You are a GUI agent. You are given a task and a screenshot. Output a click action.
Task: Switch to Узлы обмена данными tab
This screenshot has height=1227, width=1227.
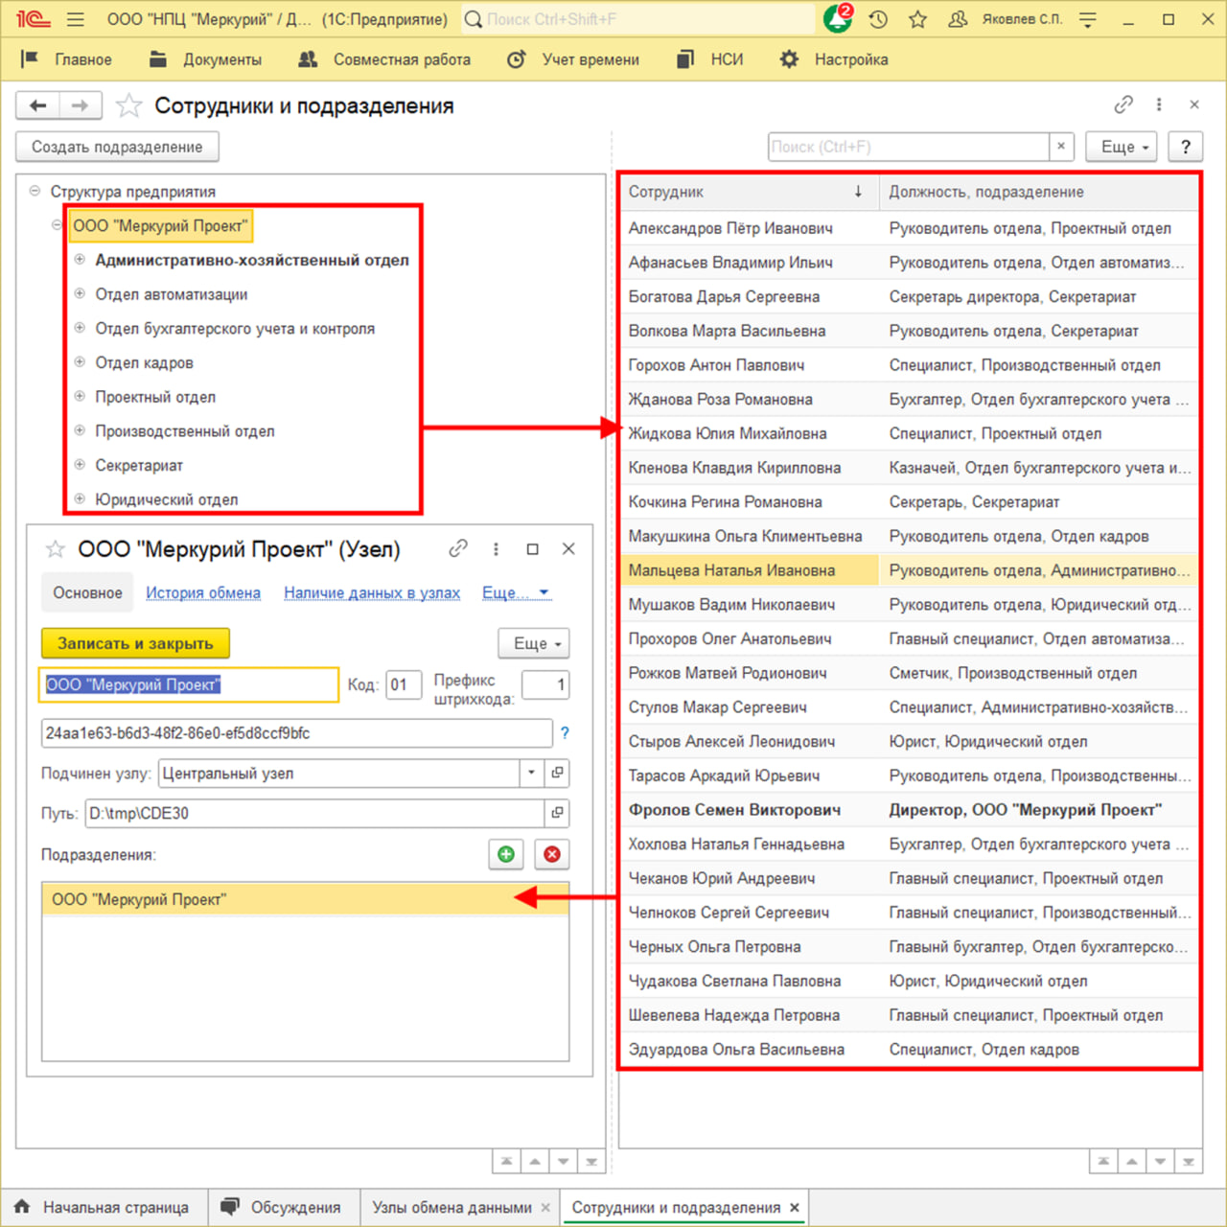pos(451,1208)
